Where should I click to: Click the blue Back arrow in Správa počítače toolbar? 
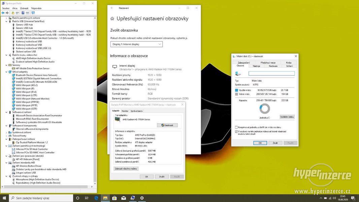[x=3, y=13]
